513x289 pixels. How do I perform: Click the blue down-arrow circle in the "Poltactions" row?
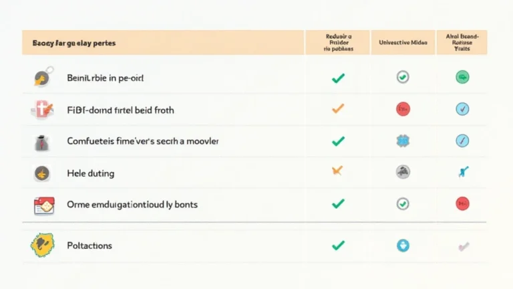click(403, 246)
